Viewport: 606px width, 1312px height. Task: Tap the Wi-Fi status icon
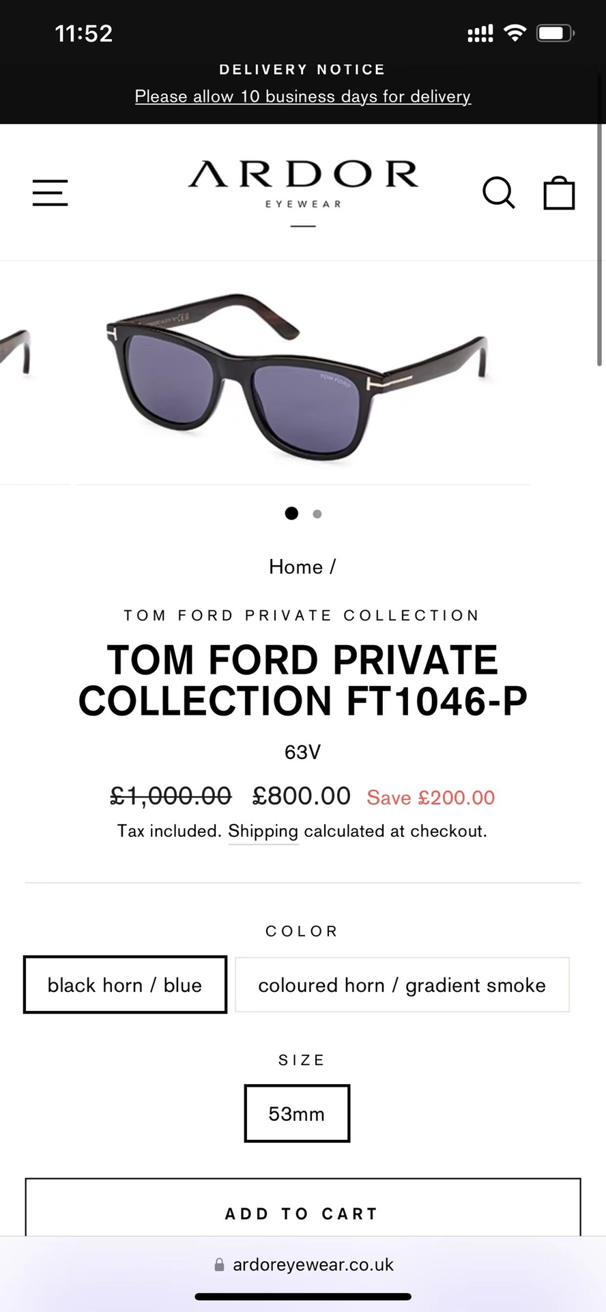[515, 33]
